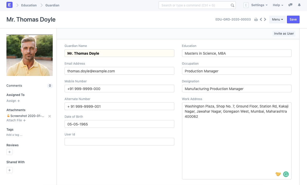Go to previous record using left chevron
307x185 pixels.
[261, 20]
